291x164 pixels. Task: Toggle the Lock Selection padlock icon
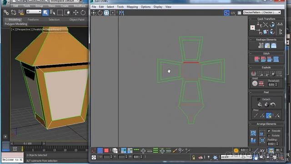[x=194, y=158]
